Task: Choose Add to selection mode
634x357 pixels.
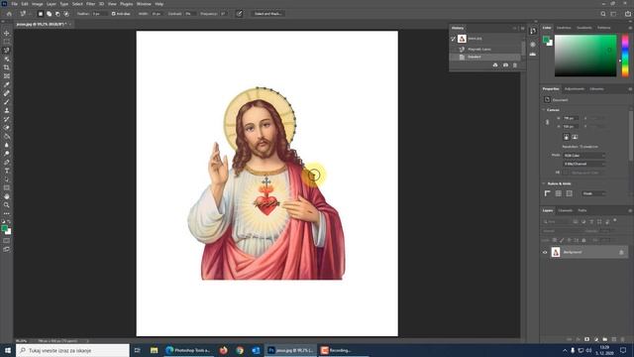Action: pos(49,14)
